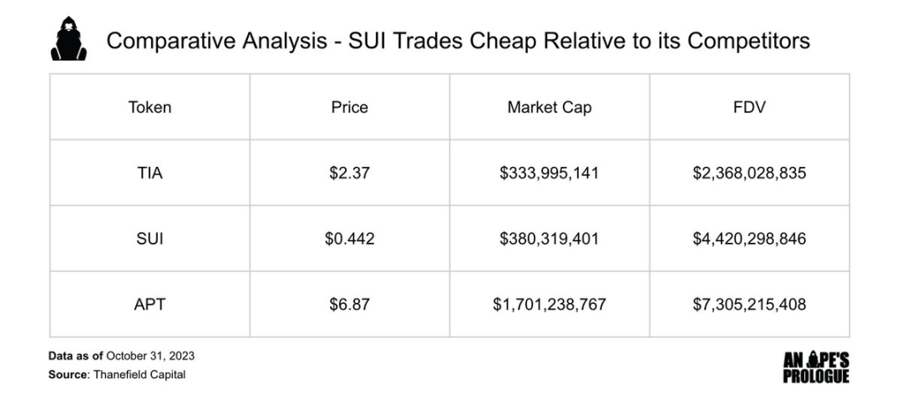
Task: Click the Thanefield Capital source text
Action: tap(139, 375)
